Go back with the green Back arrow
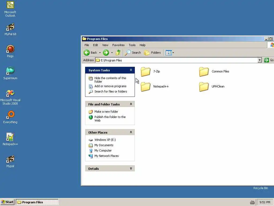 tap(90, 53)
